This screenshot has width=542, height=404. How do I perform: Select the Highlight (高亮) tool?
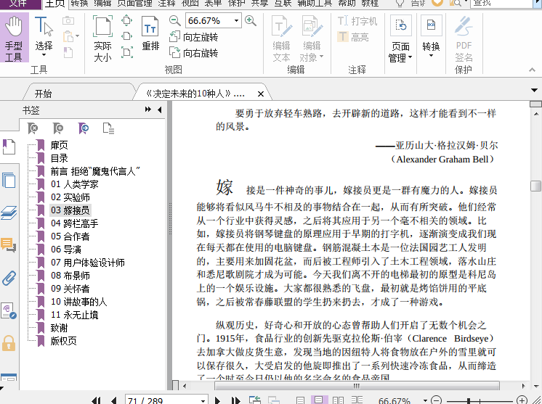click(x=353, y=36)
